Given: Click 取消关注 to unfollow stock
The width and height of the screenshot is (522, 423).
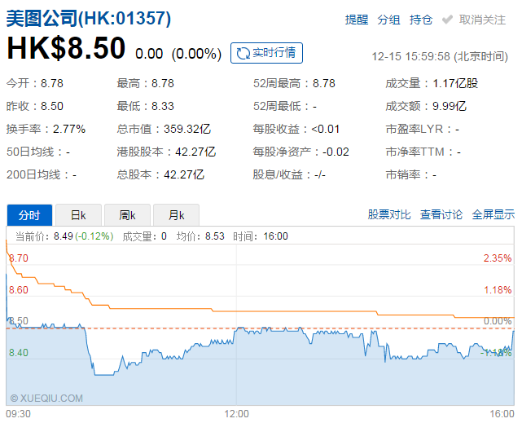Looking at the screenshot, I should click(x=482, y=20).
